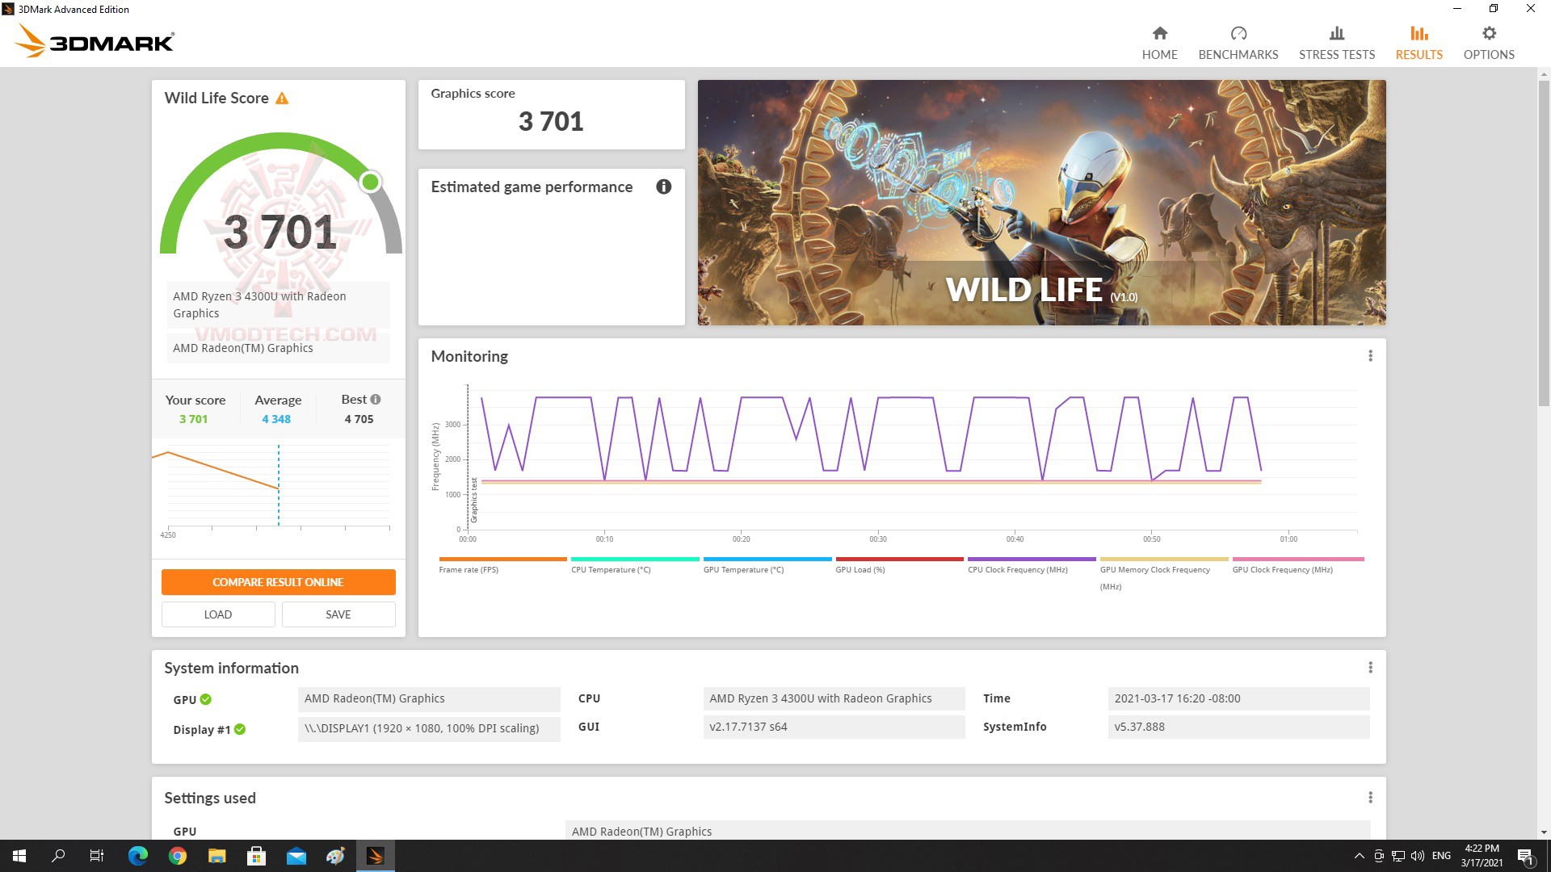
Task: Click the GPU green checkmark status icon
Action: pyautogui.click(x=206, y=699)
